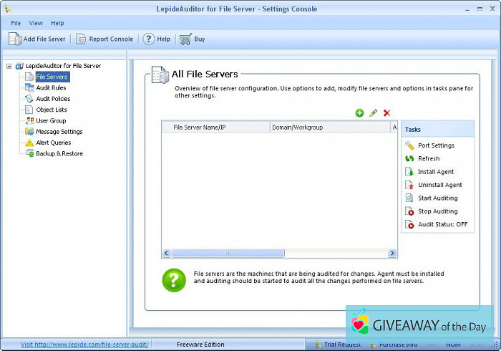Viewport: 501px width, 351px height.
Task: Open Port Settings in Tasks pane
Action: click(x=435, y=145)
